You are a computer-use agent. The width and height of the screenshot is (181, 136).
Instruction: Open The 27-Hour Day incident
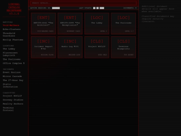13,80
